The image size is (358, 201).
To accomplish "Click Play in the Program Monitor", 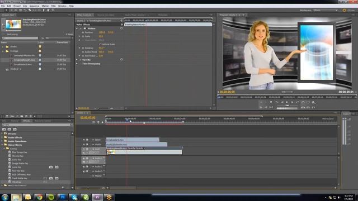I will (x=287, y=102).
